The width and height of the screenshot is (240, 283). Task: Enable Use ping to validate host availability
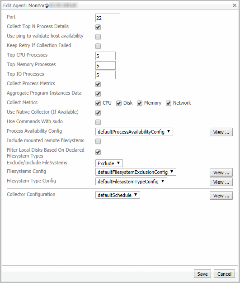98,37
